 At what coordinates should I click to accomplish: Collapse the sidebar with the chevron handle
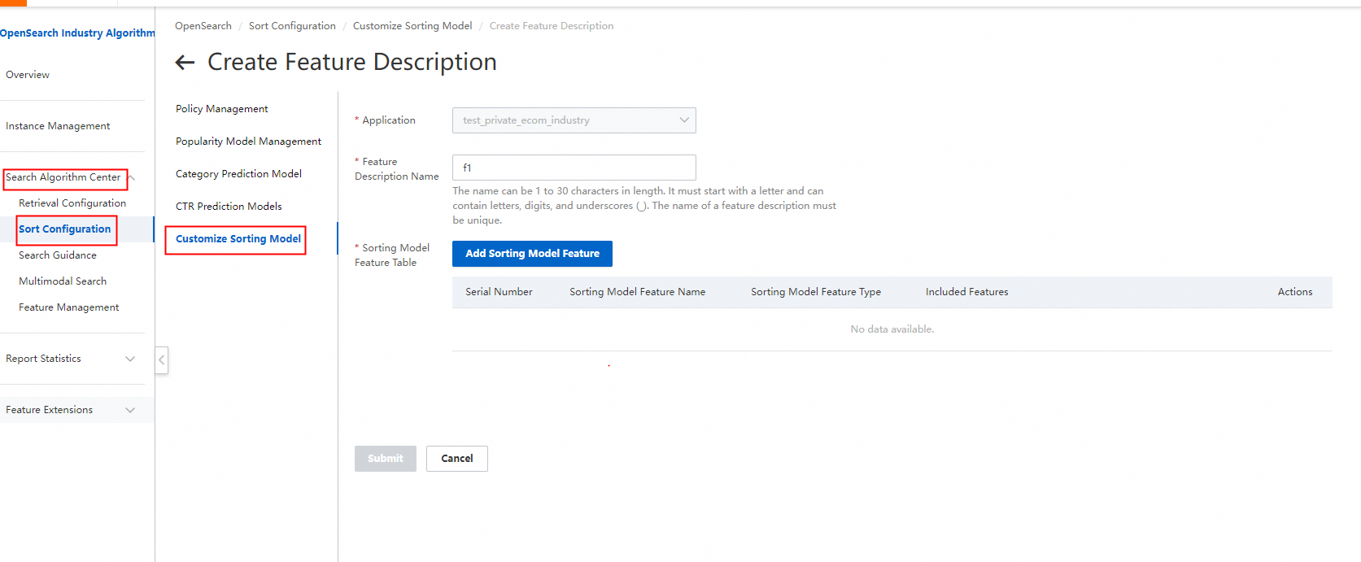tap(162, 359)
